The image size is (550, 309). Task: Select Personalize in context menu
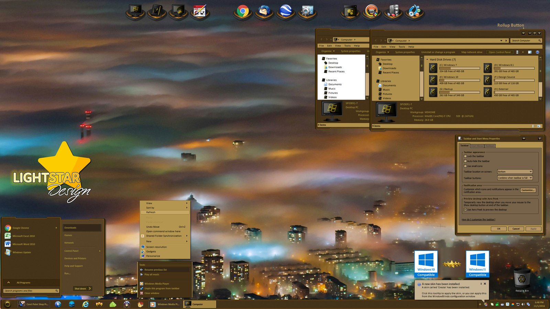click(165, 256)
